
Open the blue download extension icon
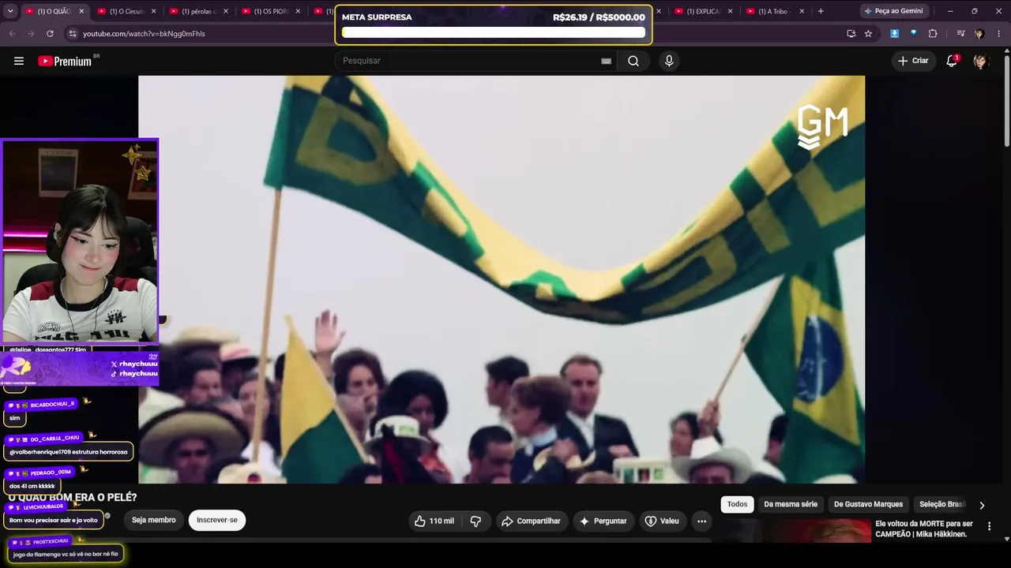(x=894, y=34)
